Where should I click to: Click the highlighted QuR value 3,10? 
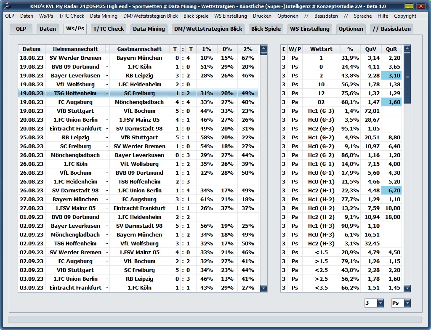tap(391, 76)
